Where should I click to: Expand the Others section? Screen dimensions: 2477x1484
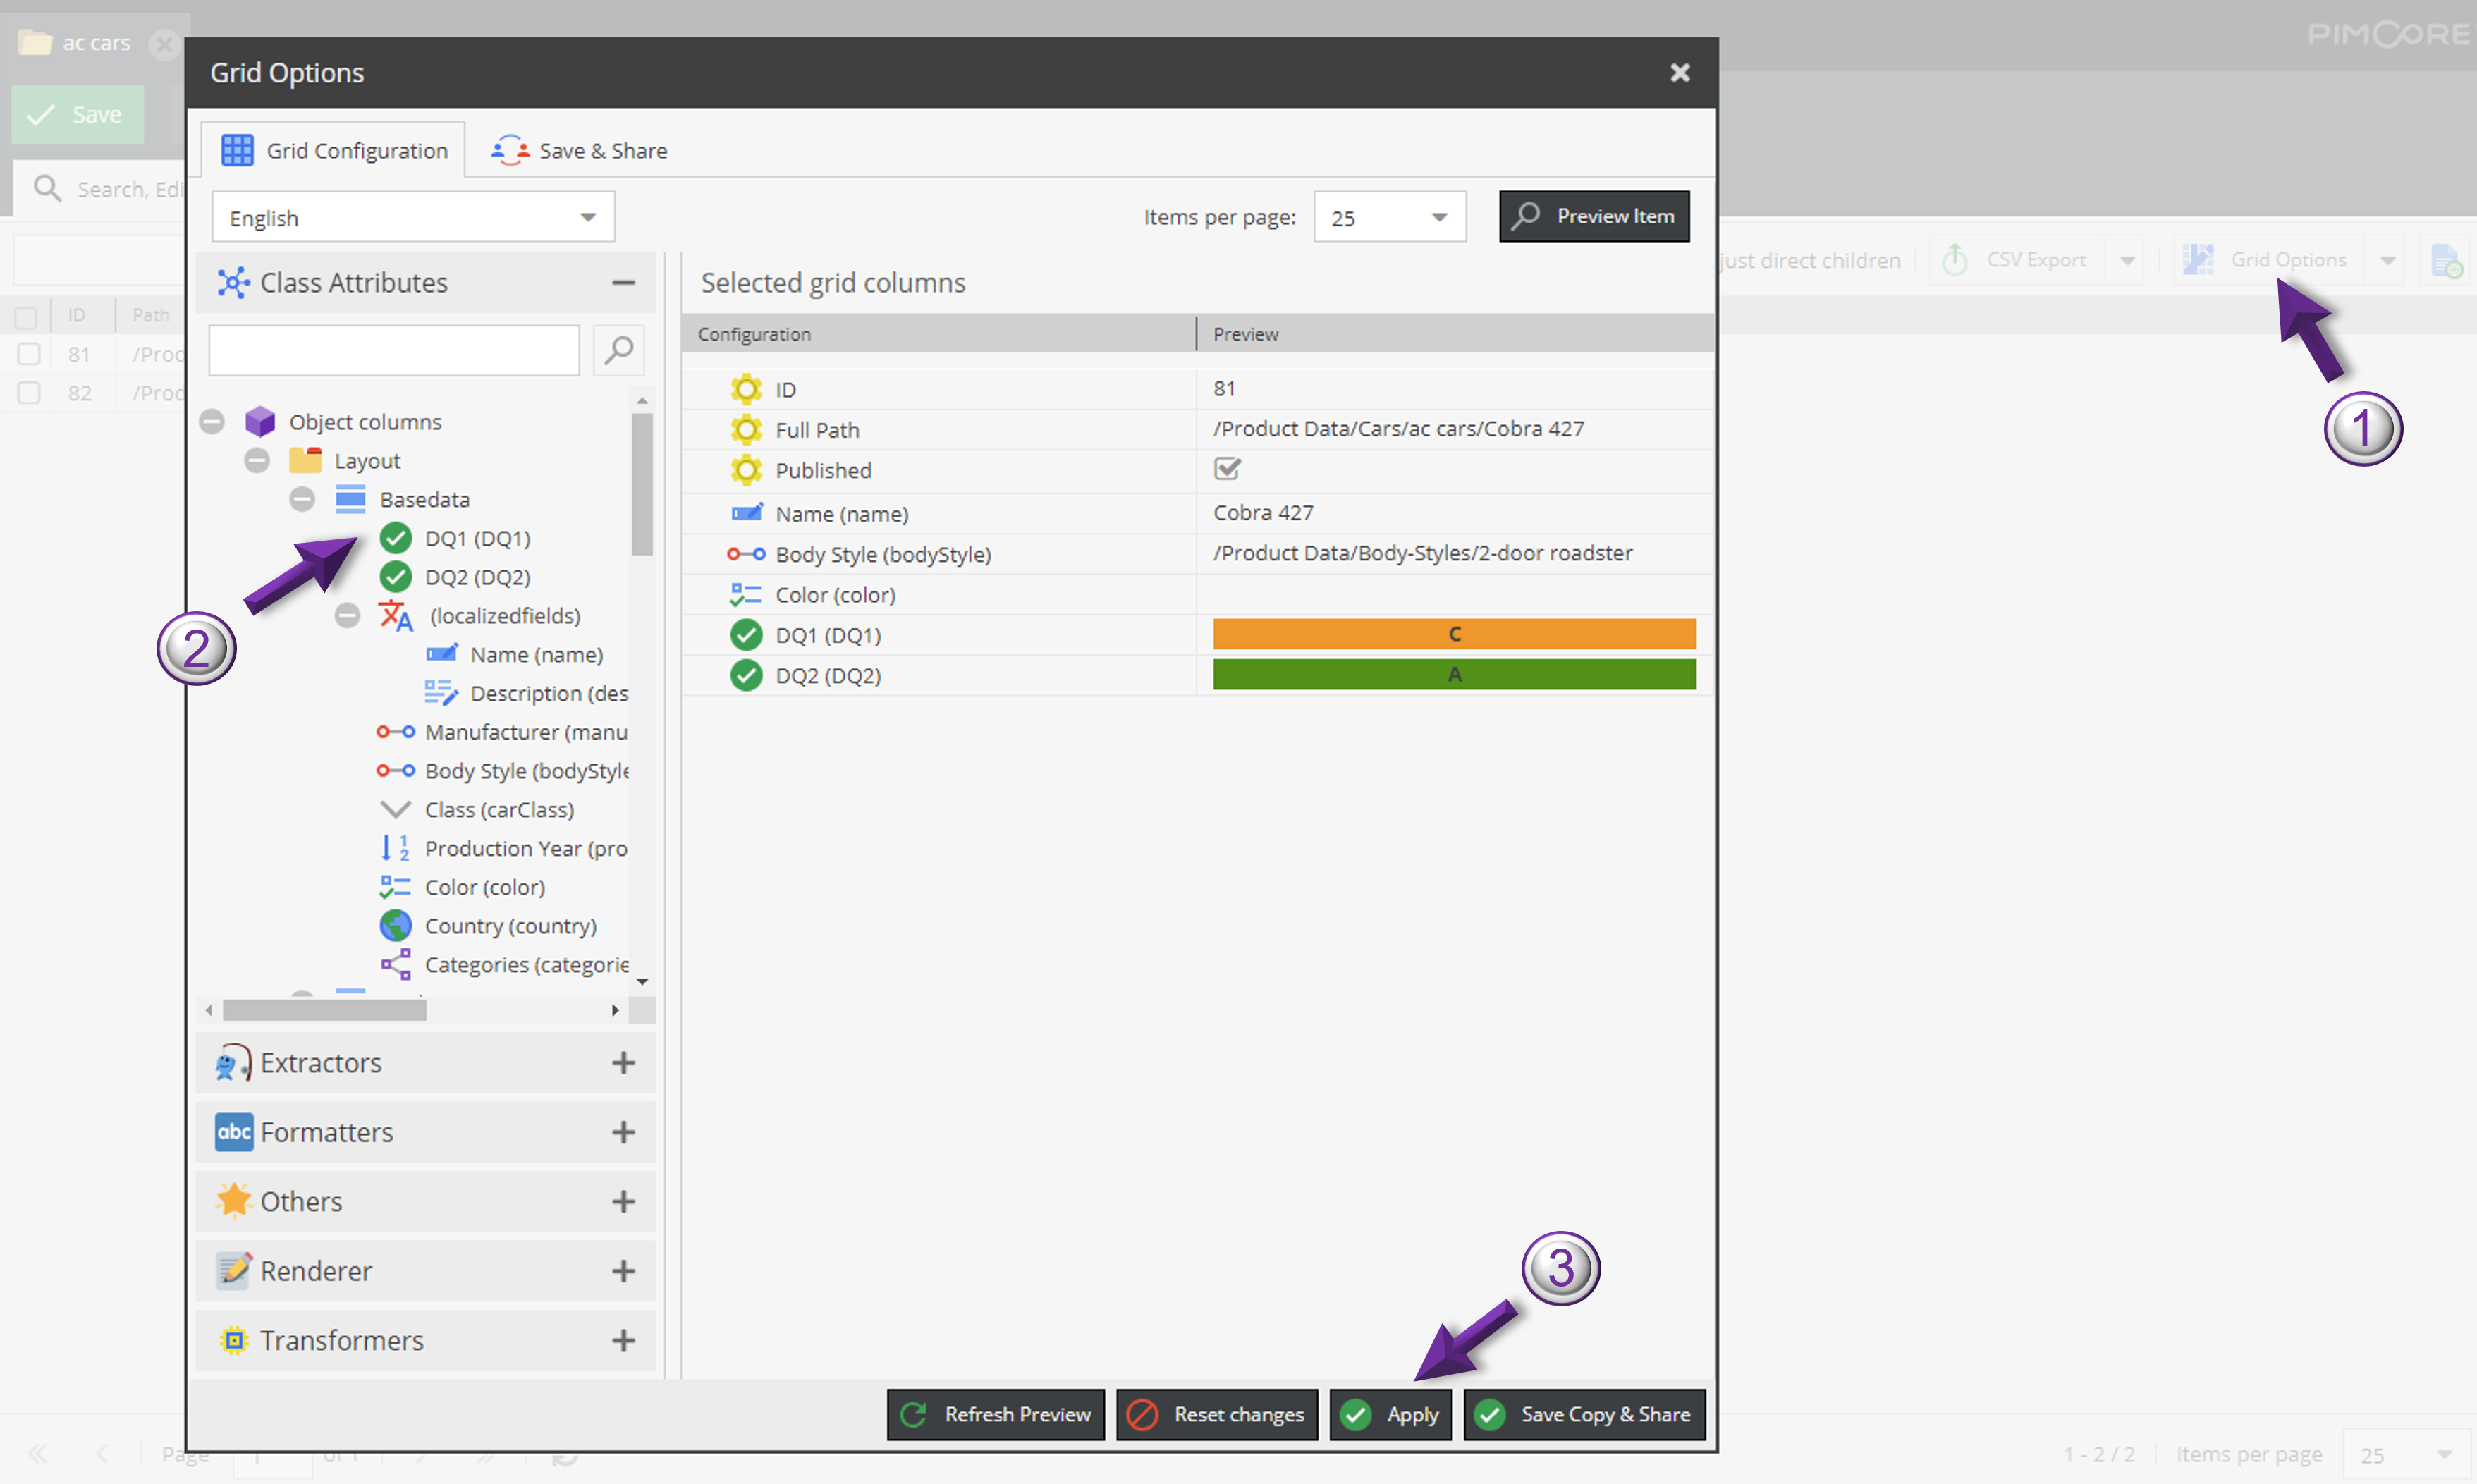pyautogui.click(x=623, y=1201)
